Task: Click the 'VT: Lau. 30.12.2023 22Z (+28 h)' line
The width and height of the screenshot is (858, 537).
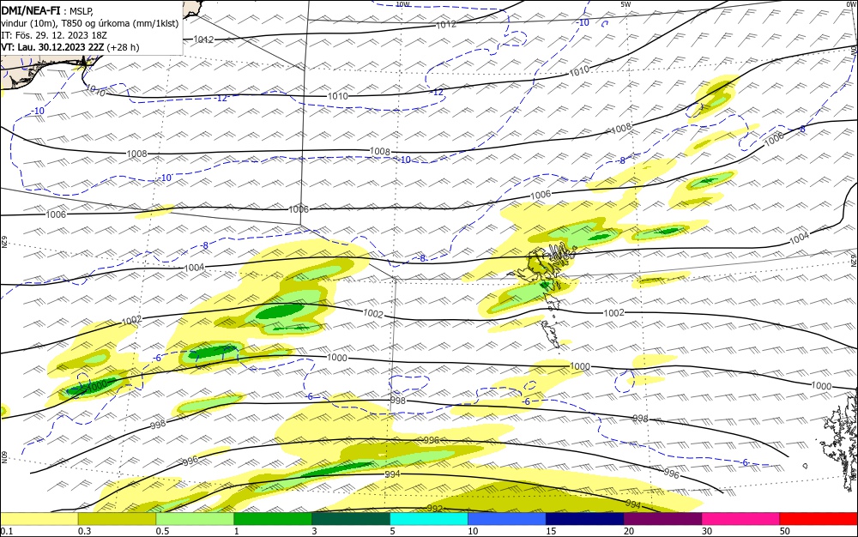Action: pos(70,47)
